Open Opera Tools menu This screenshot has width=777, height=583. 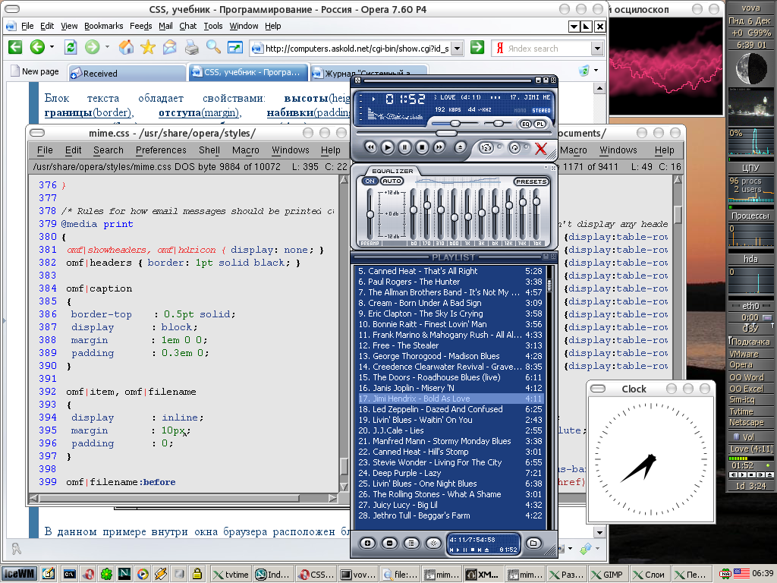213,27
